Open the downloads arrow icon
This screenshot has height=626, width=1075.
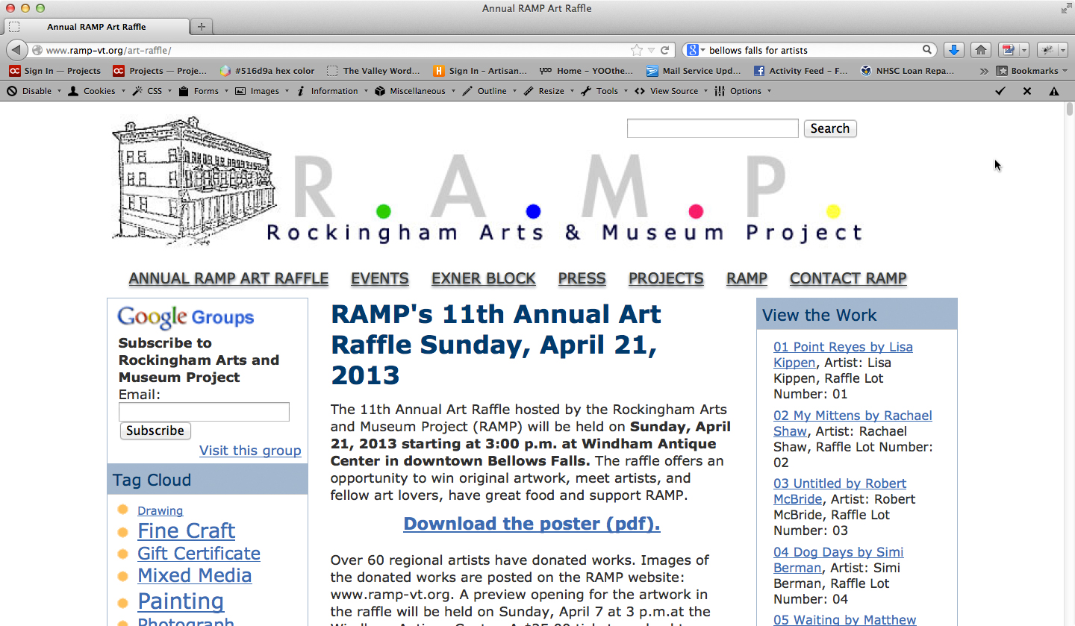click(953, 50)
